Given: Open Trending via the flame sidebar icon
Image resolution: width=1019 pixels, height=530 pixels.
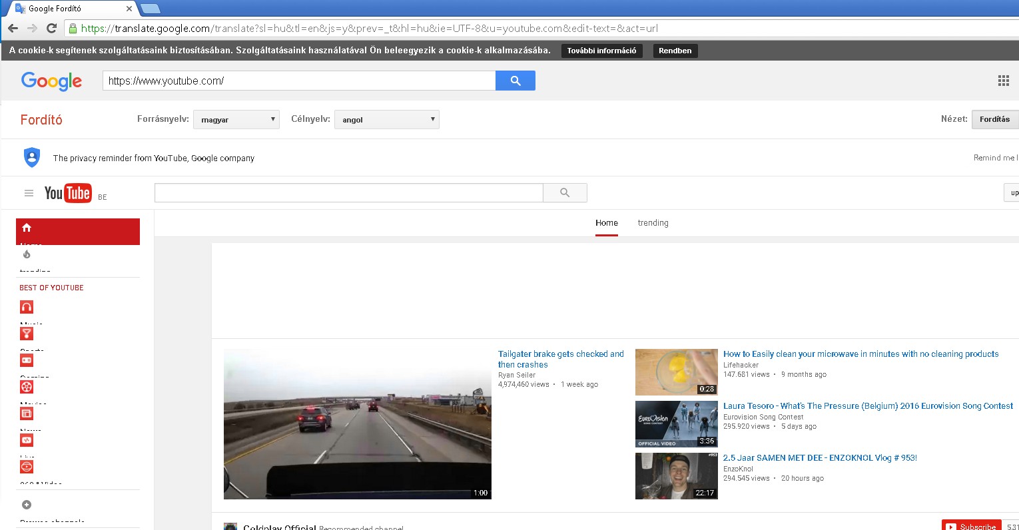Looking at the screenshot, I should (27, 254).
